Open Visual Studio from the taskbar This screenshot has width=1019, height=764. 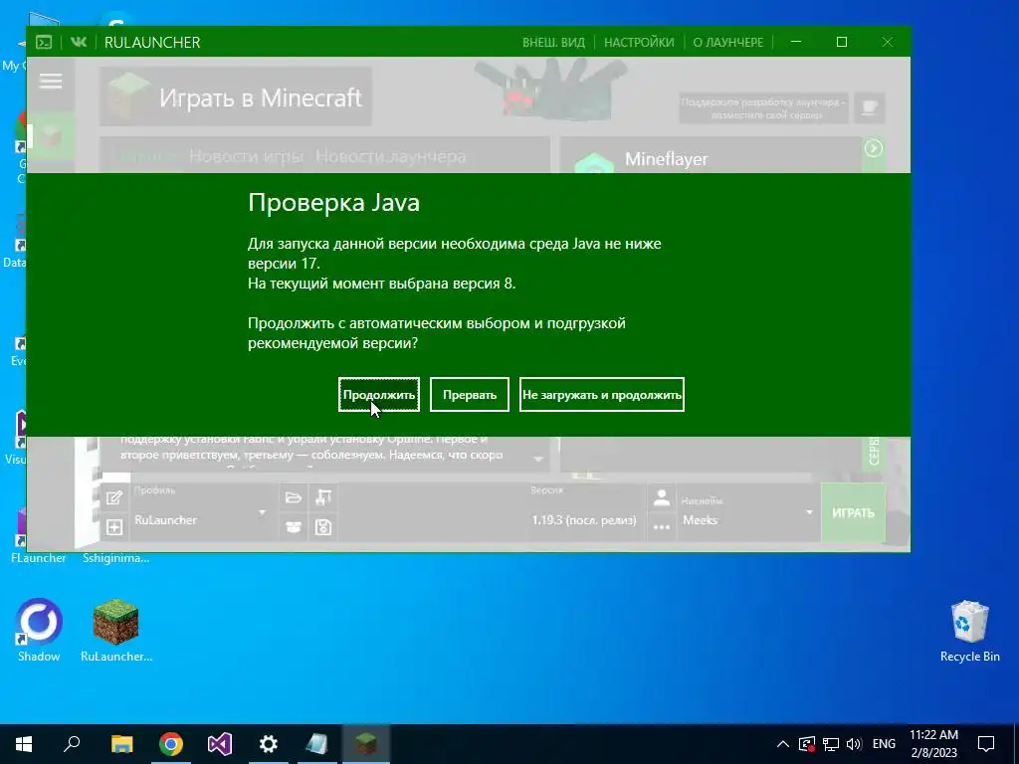(x=220, y=744)
